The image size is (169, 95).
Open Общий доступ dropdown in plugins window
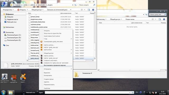(37, 10)
